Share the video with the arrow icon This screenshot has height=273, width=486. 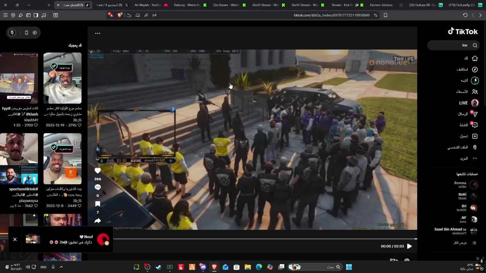pos(98,221)
